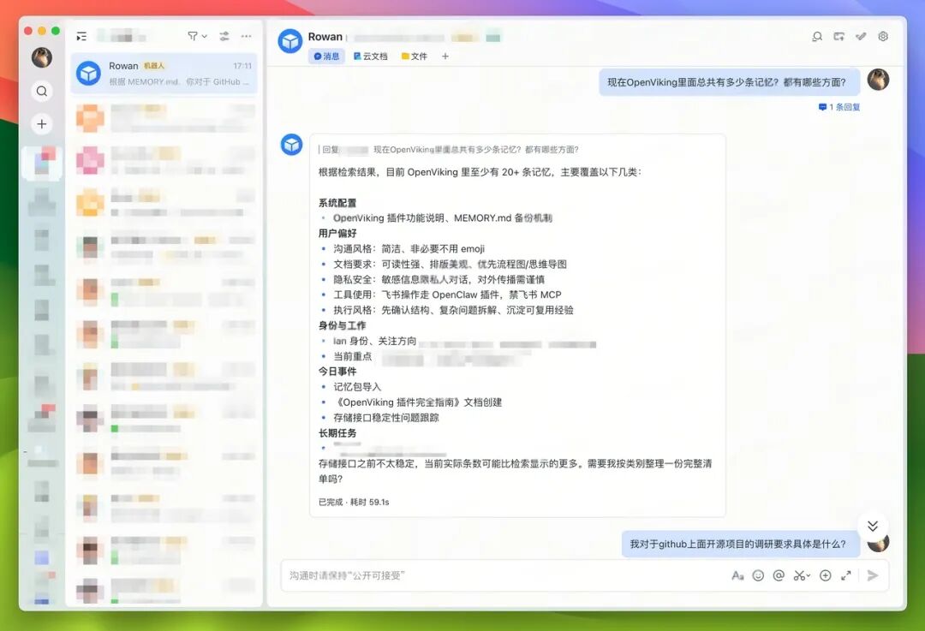Switch to the 消息 tab

pos(326,56)
